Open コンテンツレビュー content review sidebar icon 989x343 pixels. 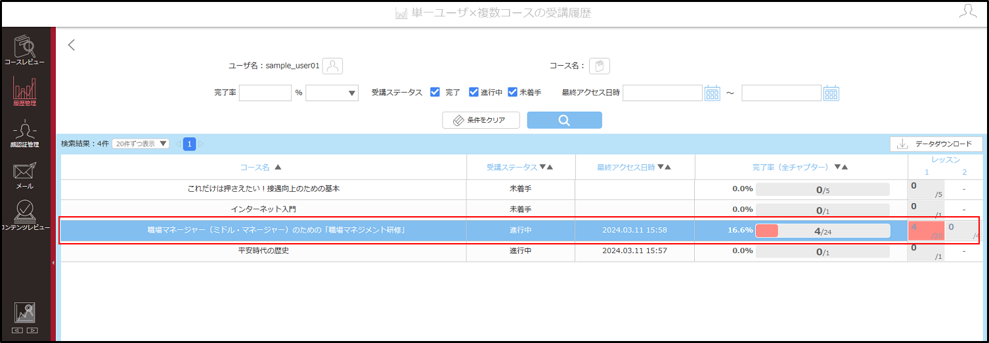(25, 215)
